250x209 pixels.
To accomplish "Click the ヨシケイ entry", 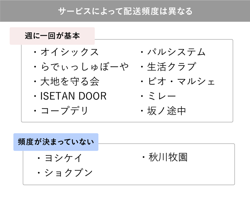I will point(63,158).
